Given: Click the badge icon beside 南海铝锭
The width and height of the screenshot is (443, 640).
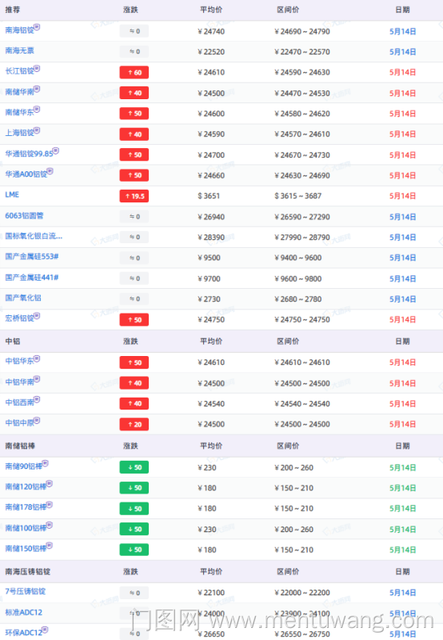Looking at the screenshot, I should [37, 27].
